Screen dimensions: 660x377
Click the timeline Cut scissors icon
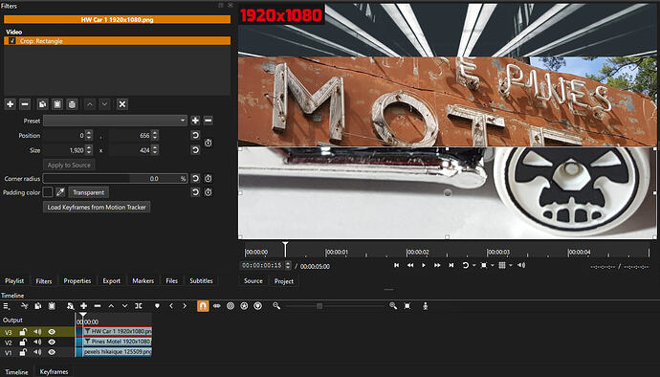click(25, 306)
